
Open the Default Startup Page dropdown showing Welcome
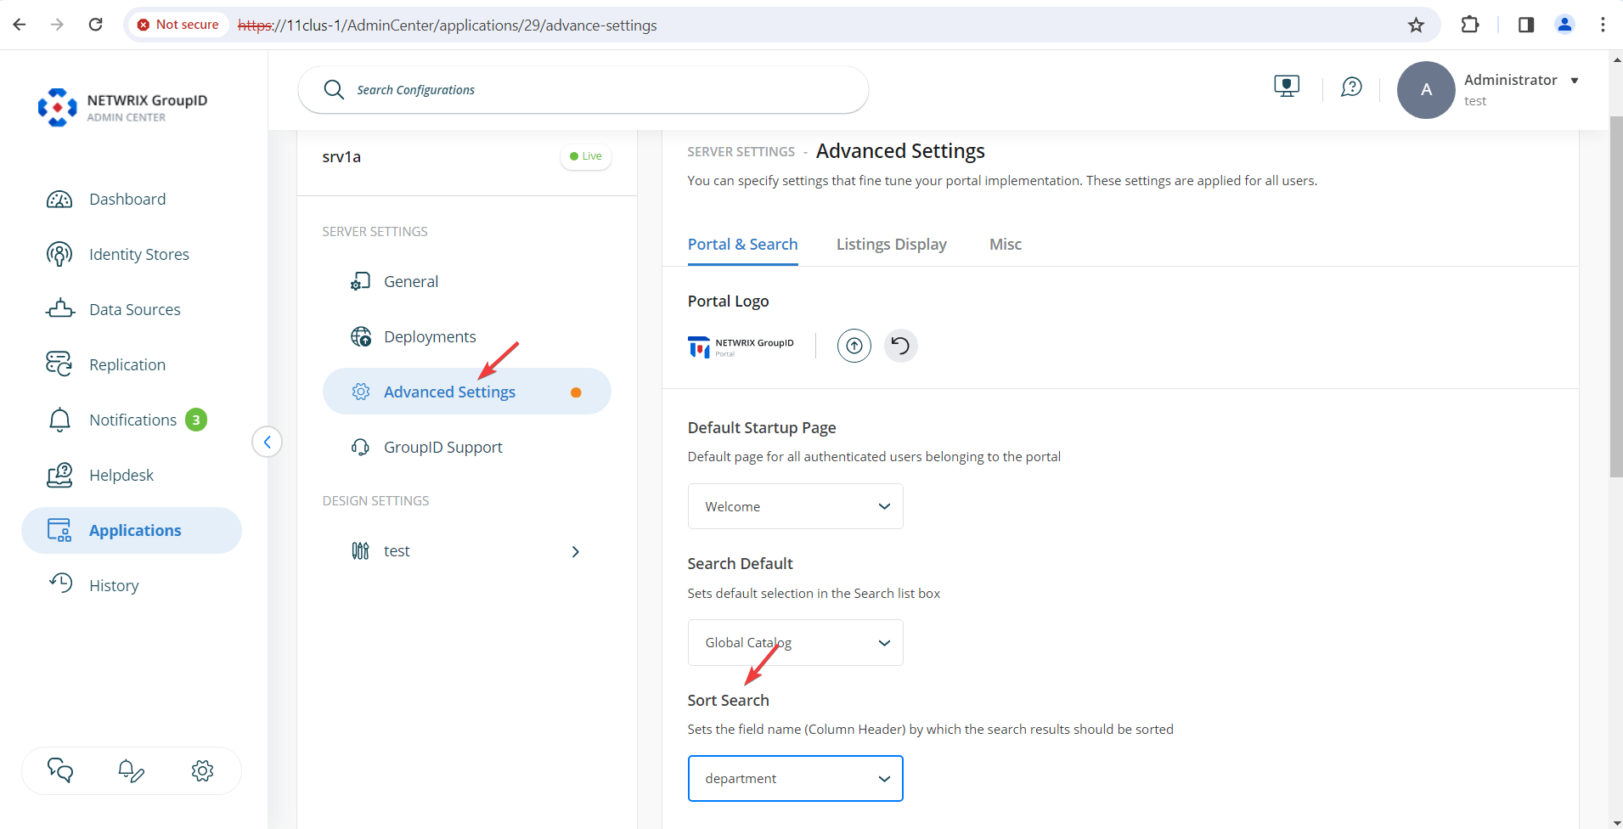point(794,506)
